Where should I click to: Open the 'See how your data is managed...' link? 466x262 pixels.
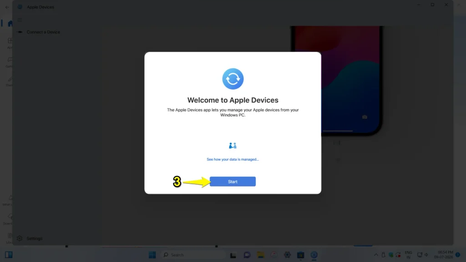tap(233, 160)
